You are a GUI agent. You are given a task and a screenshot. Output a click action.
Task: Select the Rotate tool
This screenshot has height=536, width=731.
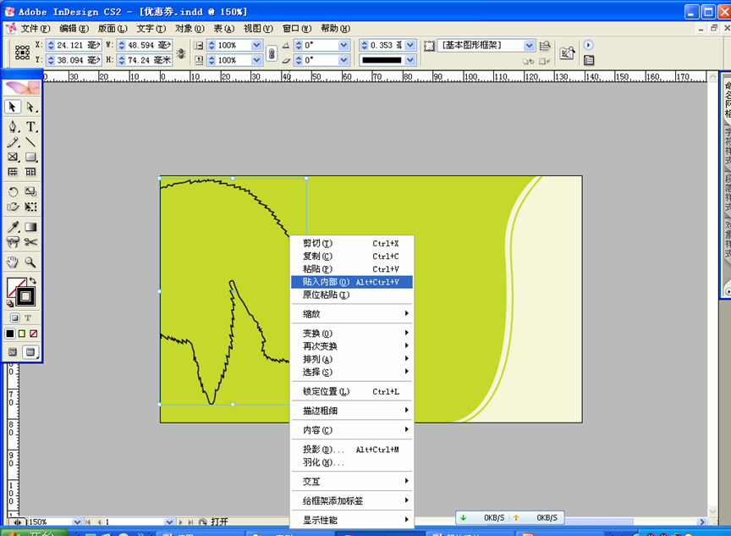pos(13,192)
